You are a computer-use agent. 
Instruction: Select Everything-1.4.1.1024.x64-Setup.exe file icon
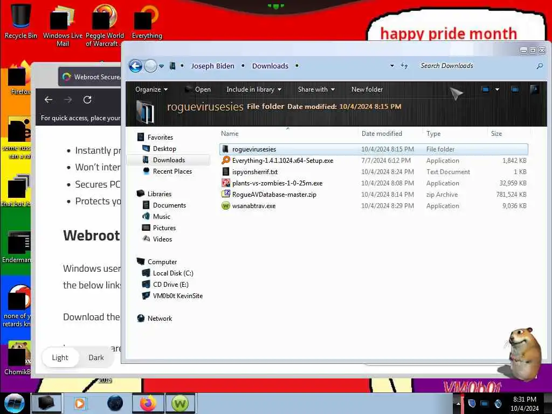click(226, 160)
